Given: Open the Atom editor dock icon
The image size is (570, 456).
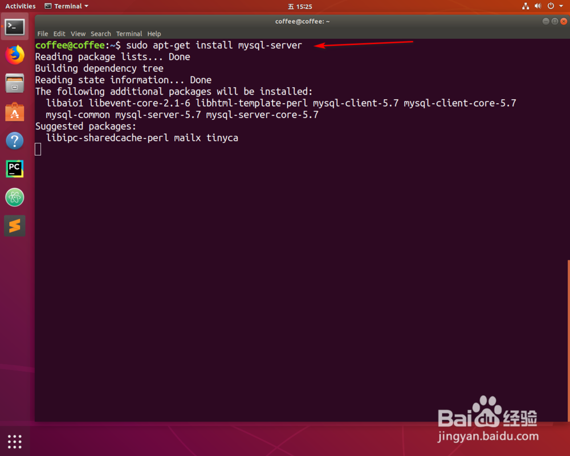Looking at the screenshot, I should [x=14, y=197].
